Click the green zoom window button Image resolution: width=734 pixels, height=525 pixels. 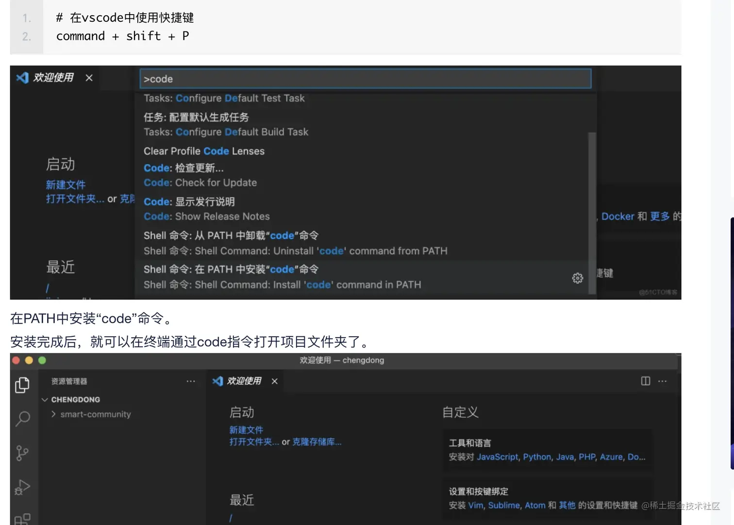(42, 360)
